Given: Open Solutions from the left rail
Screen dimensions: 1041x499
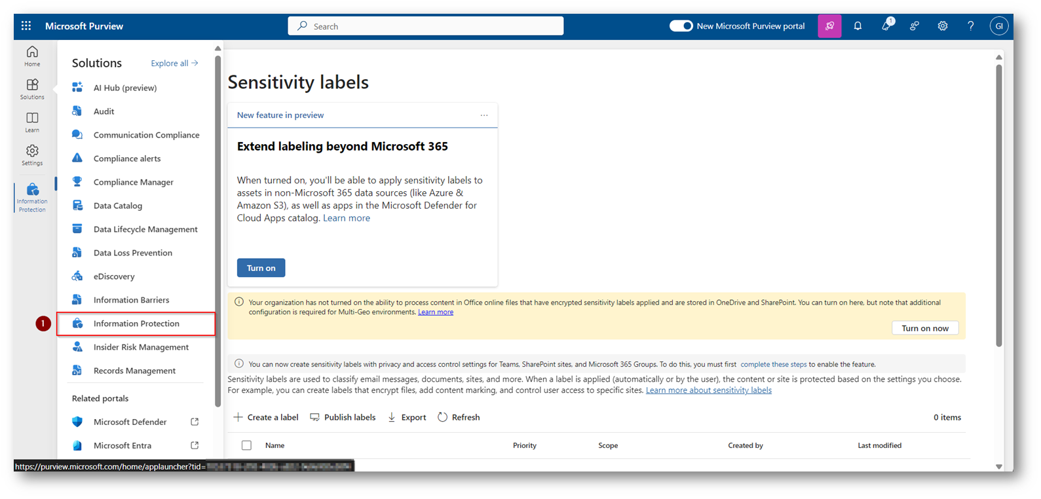Looking at the screenshot, I should (x=32, y=89).
